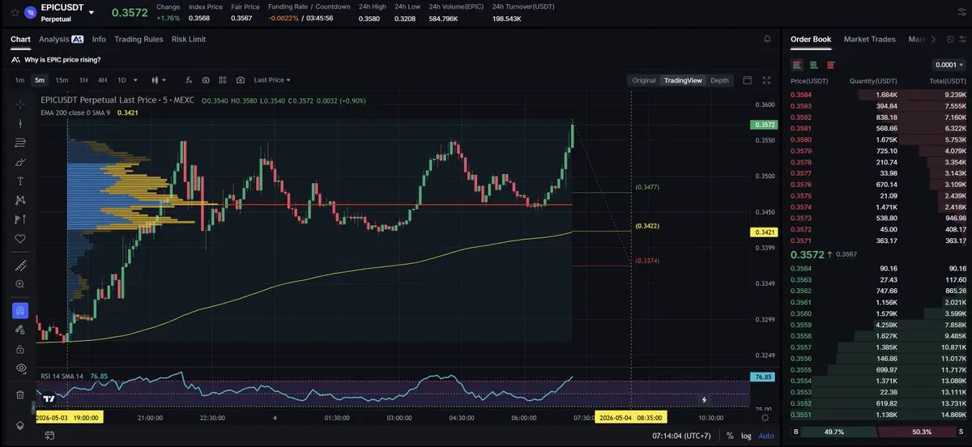Select the 4H timeframe
This screenshot has width=972, height=447.
tap(103, 80)
